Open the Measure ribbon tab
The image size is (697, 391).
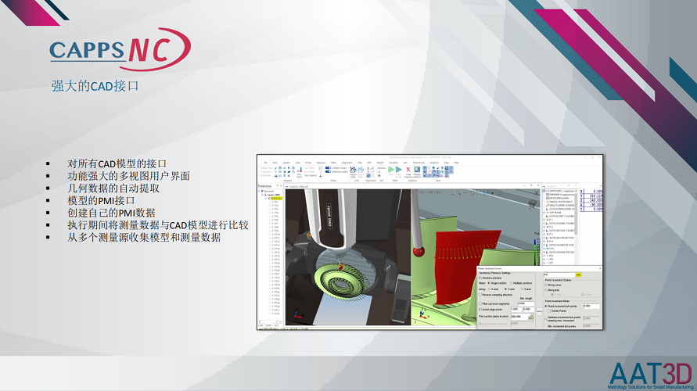coord(321,163)
